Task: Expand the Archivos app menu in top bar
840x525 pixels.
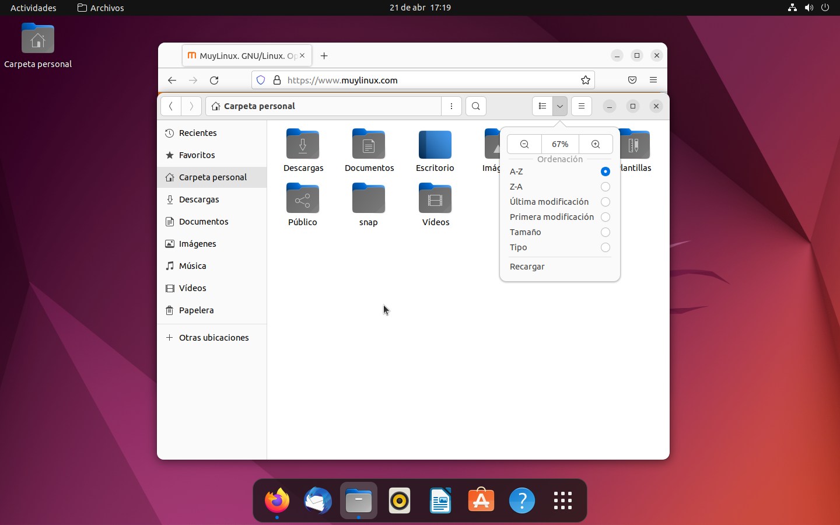Action: click(101, 8)
